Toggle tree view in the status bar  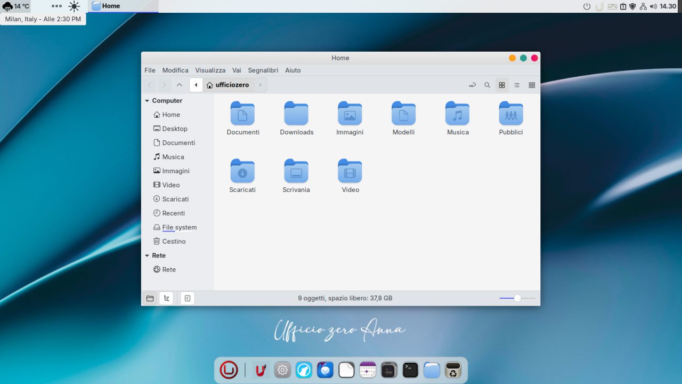coord(166,298)
